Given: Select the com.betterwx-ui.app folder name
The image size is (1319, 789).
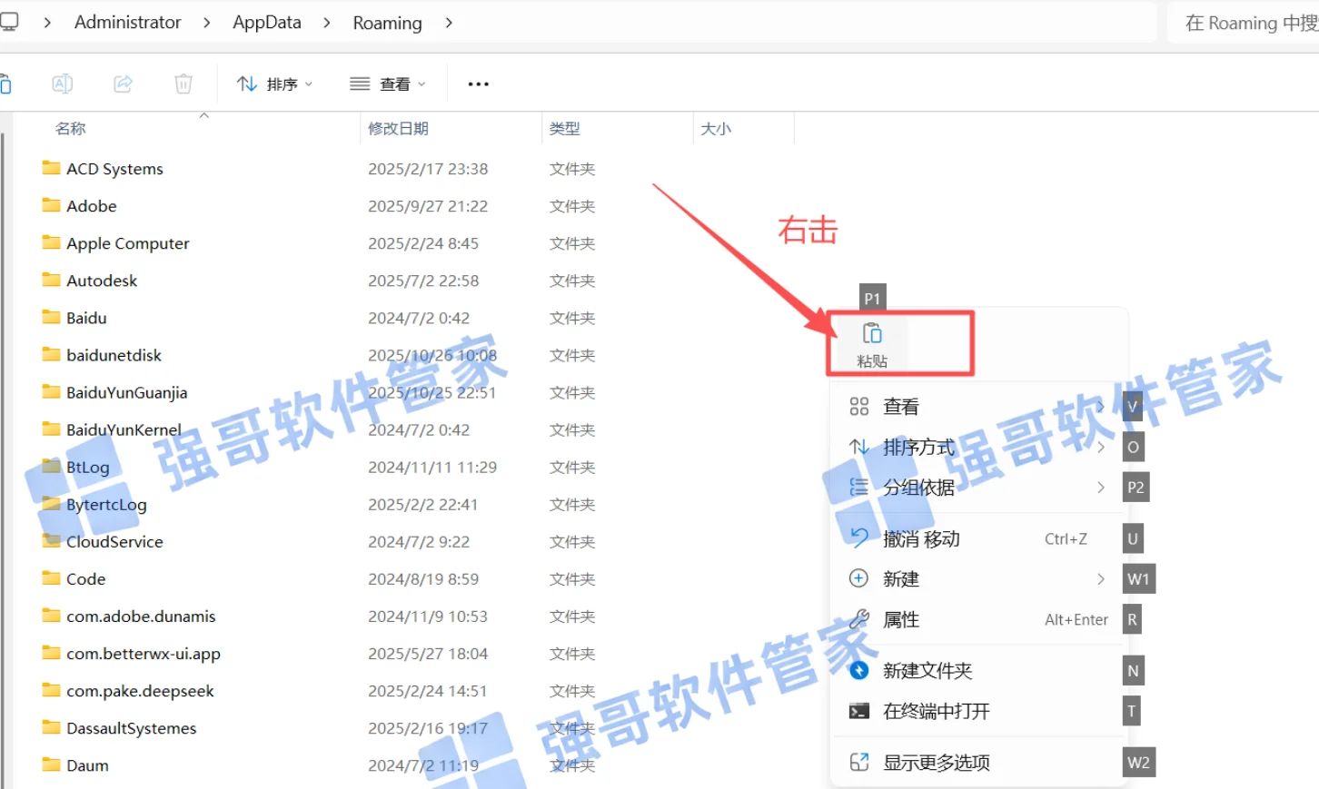Looking at the screenshot, I should pos(144,654).
